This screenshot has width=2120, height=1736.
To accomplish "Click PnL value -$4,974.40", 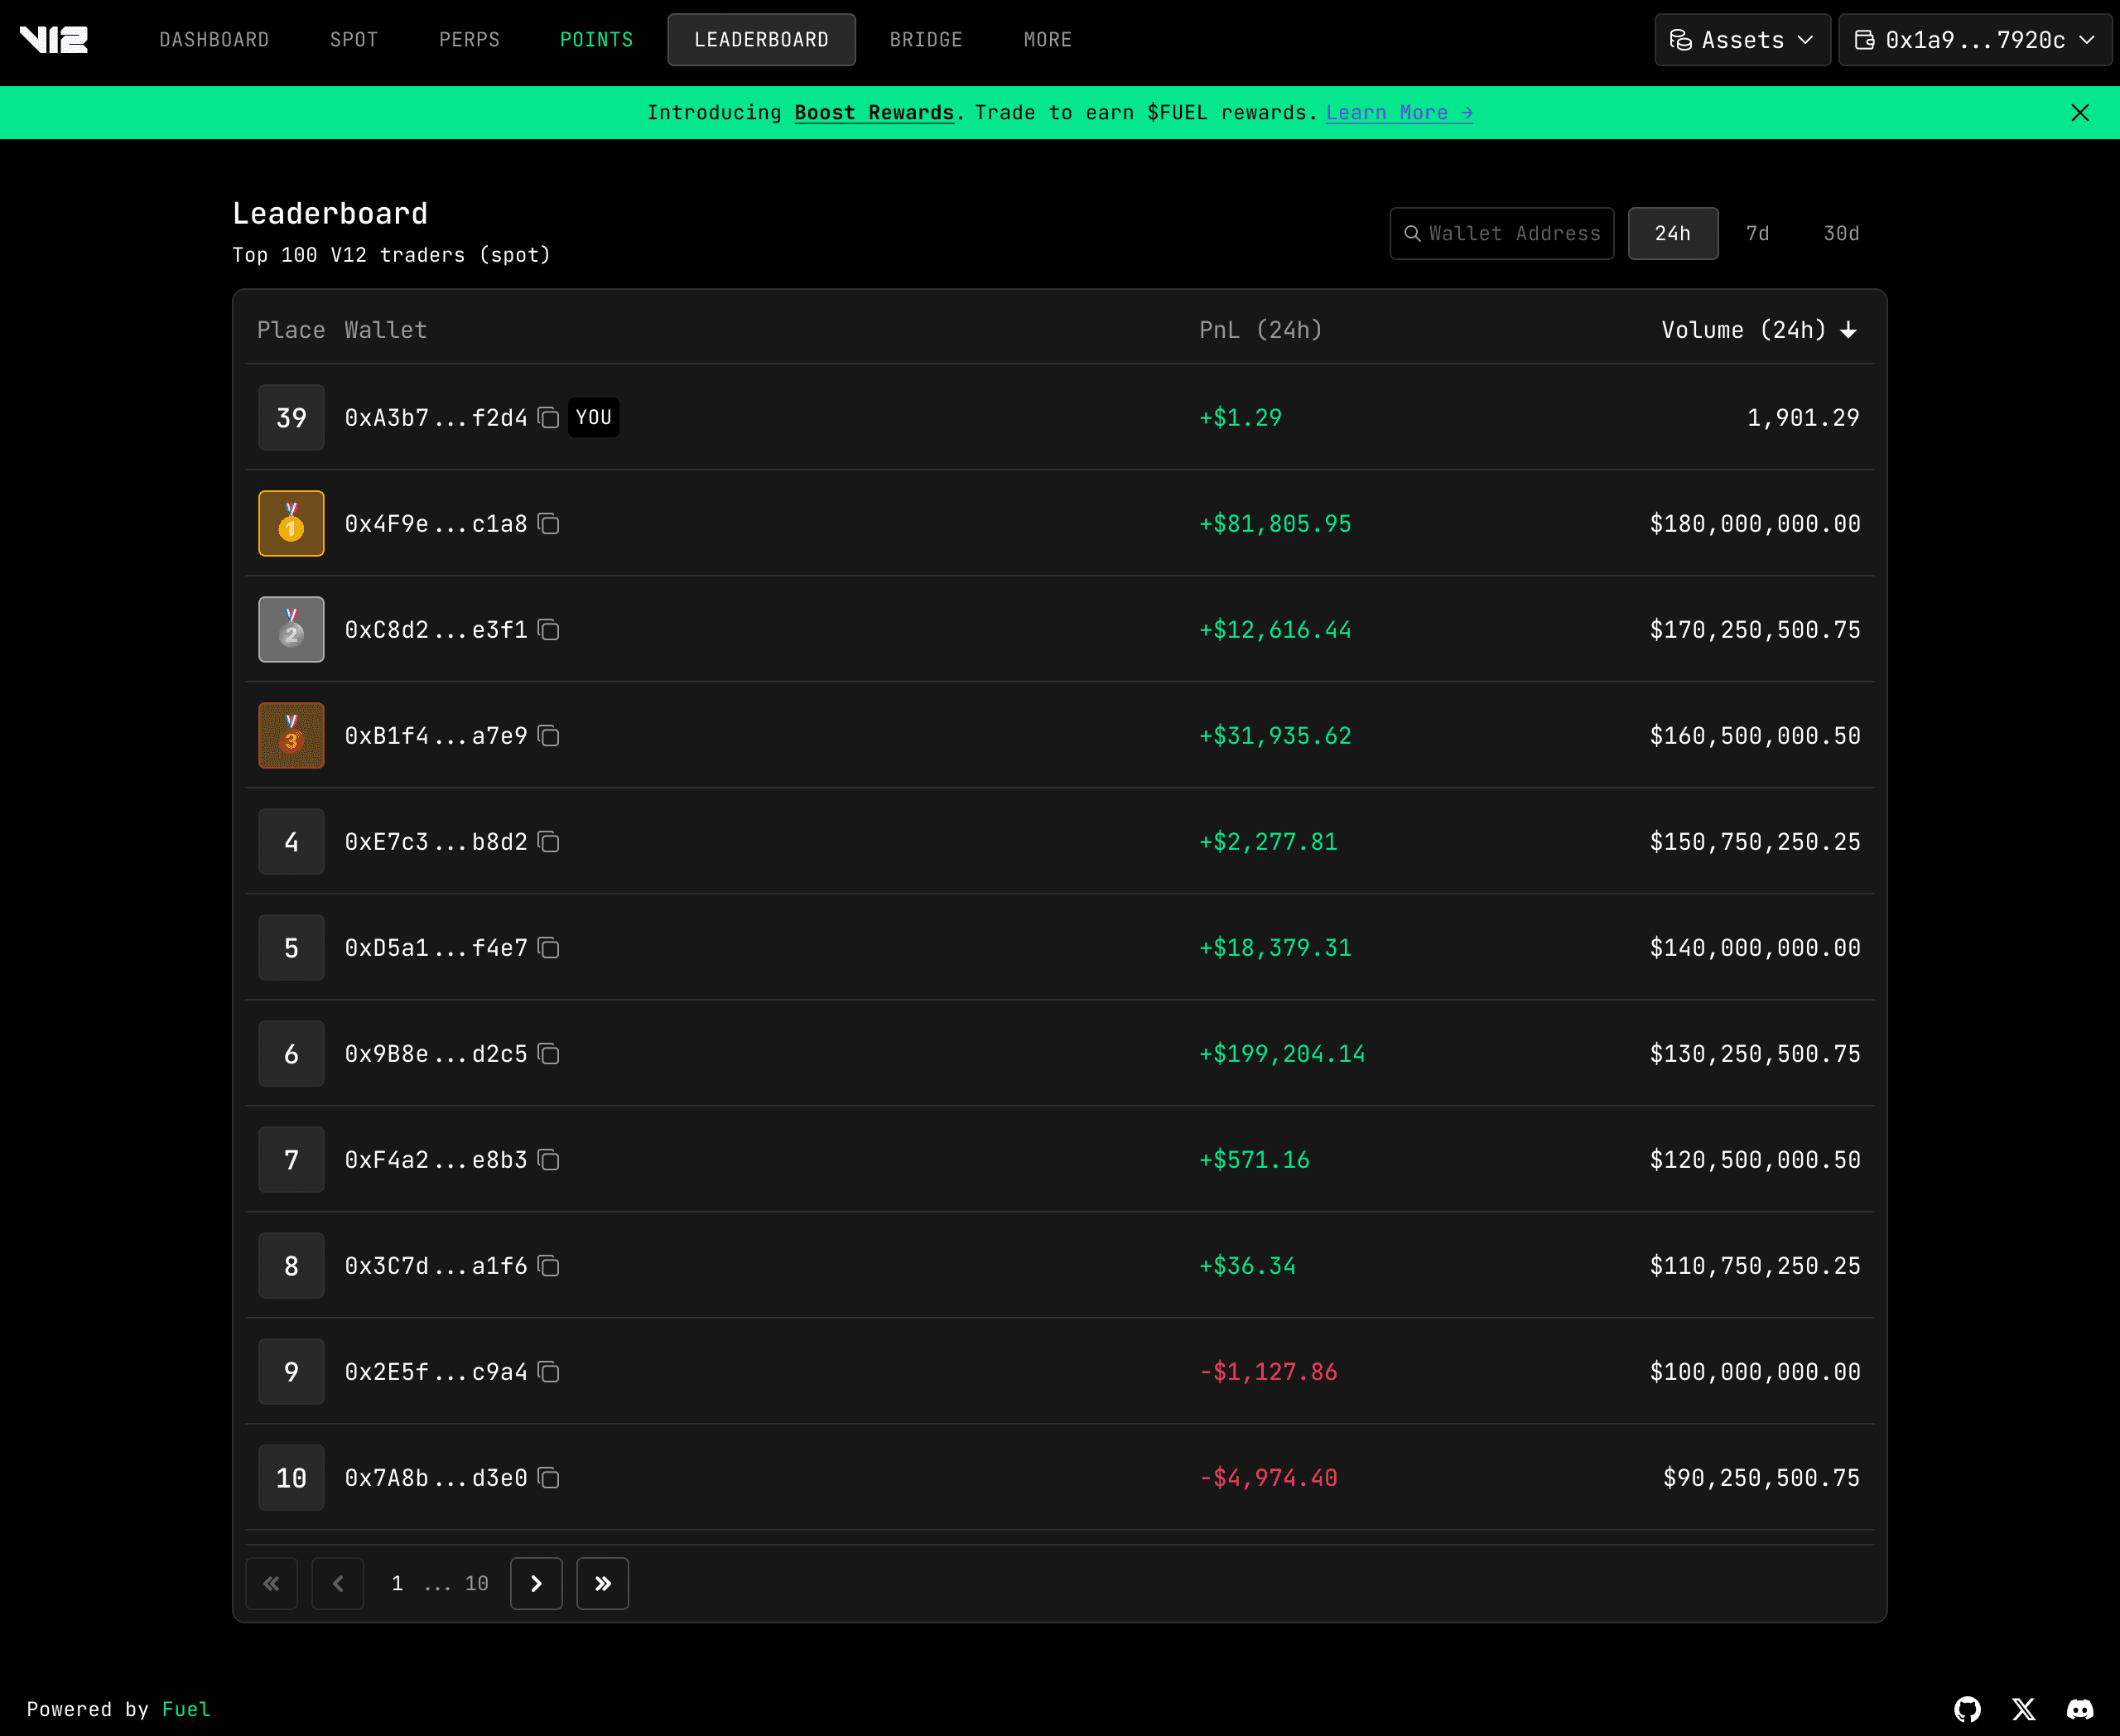I will click(x=1268, y=1477).
